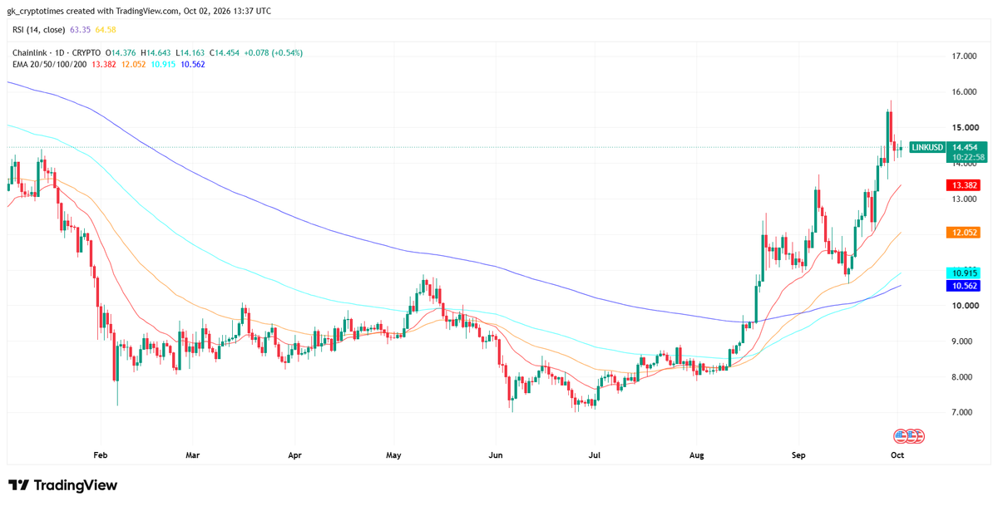Select the orange EMA 50 price tag 12.052

965,233
